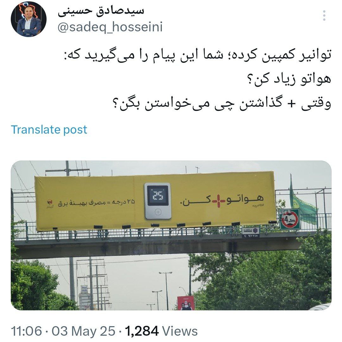Click the 11:06 timestamp
Screen dimensions: 342x342
(26, 331)
